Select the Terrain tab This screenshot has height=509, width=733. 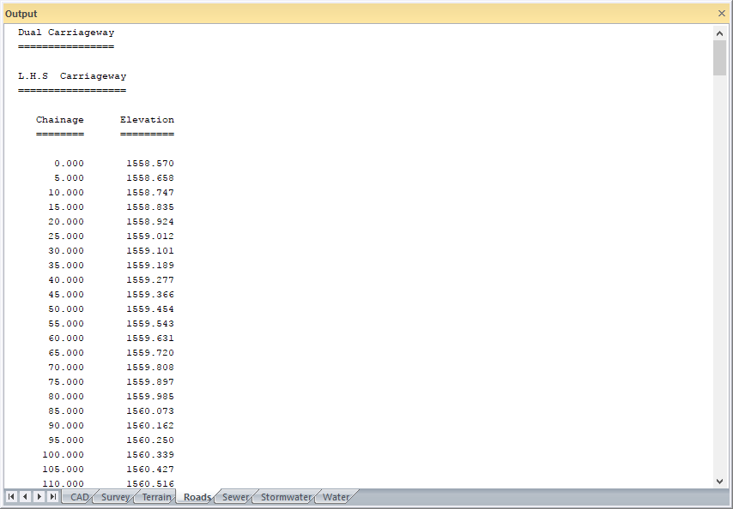tap(156, 497)
